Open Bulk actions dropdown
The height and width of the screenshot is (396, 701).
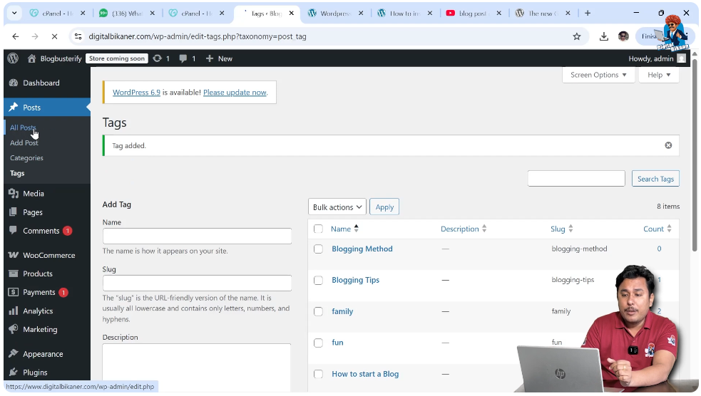(x=337, y=207)
